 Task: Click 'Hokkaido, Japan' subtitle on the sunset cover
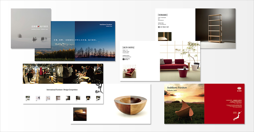(x=172, y=91)
